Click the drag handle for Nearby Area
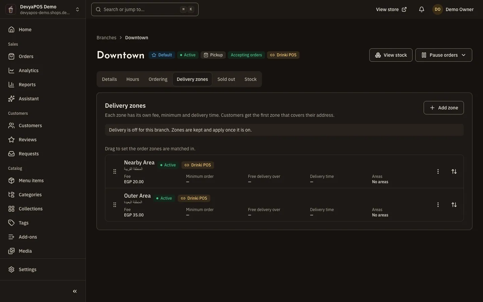The width and height of the screenshot is (483, 302). pos(115,171)
